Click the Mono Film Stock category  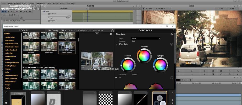11,78
